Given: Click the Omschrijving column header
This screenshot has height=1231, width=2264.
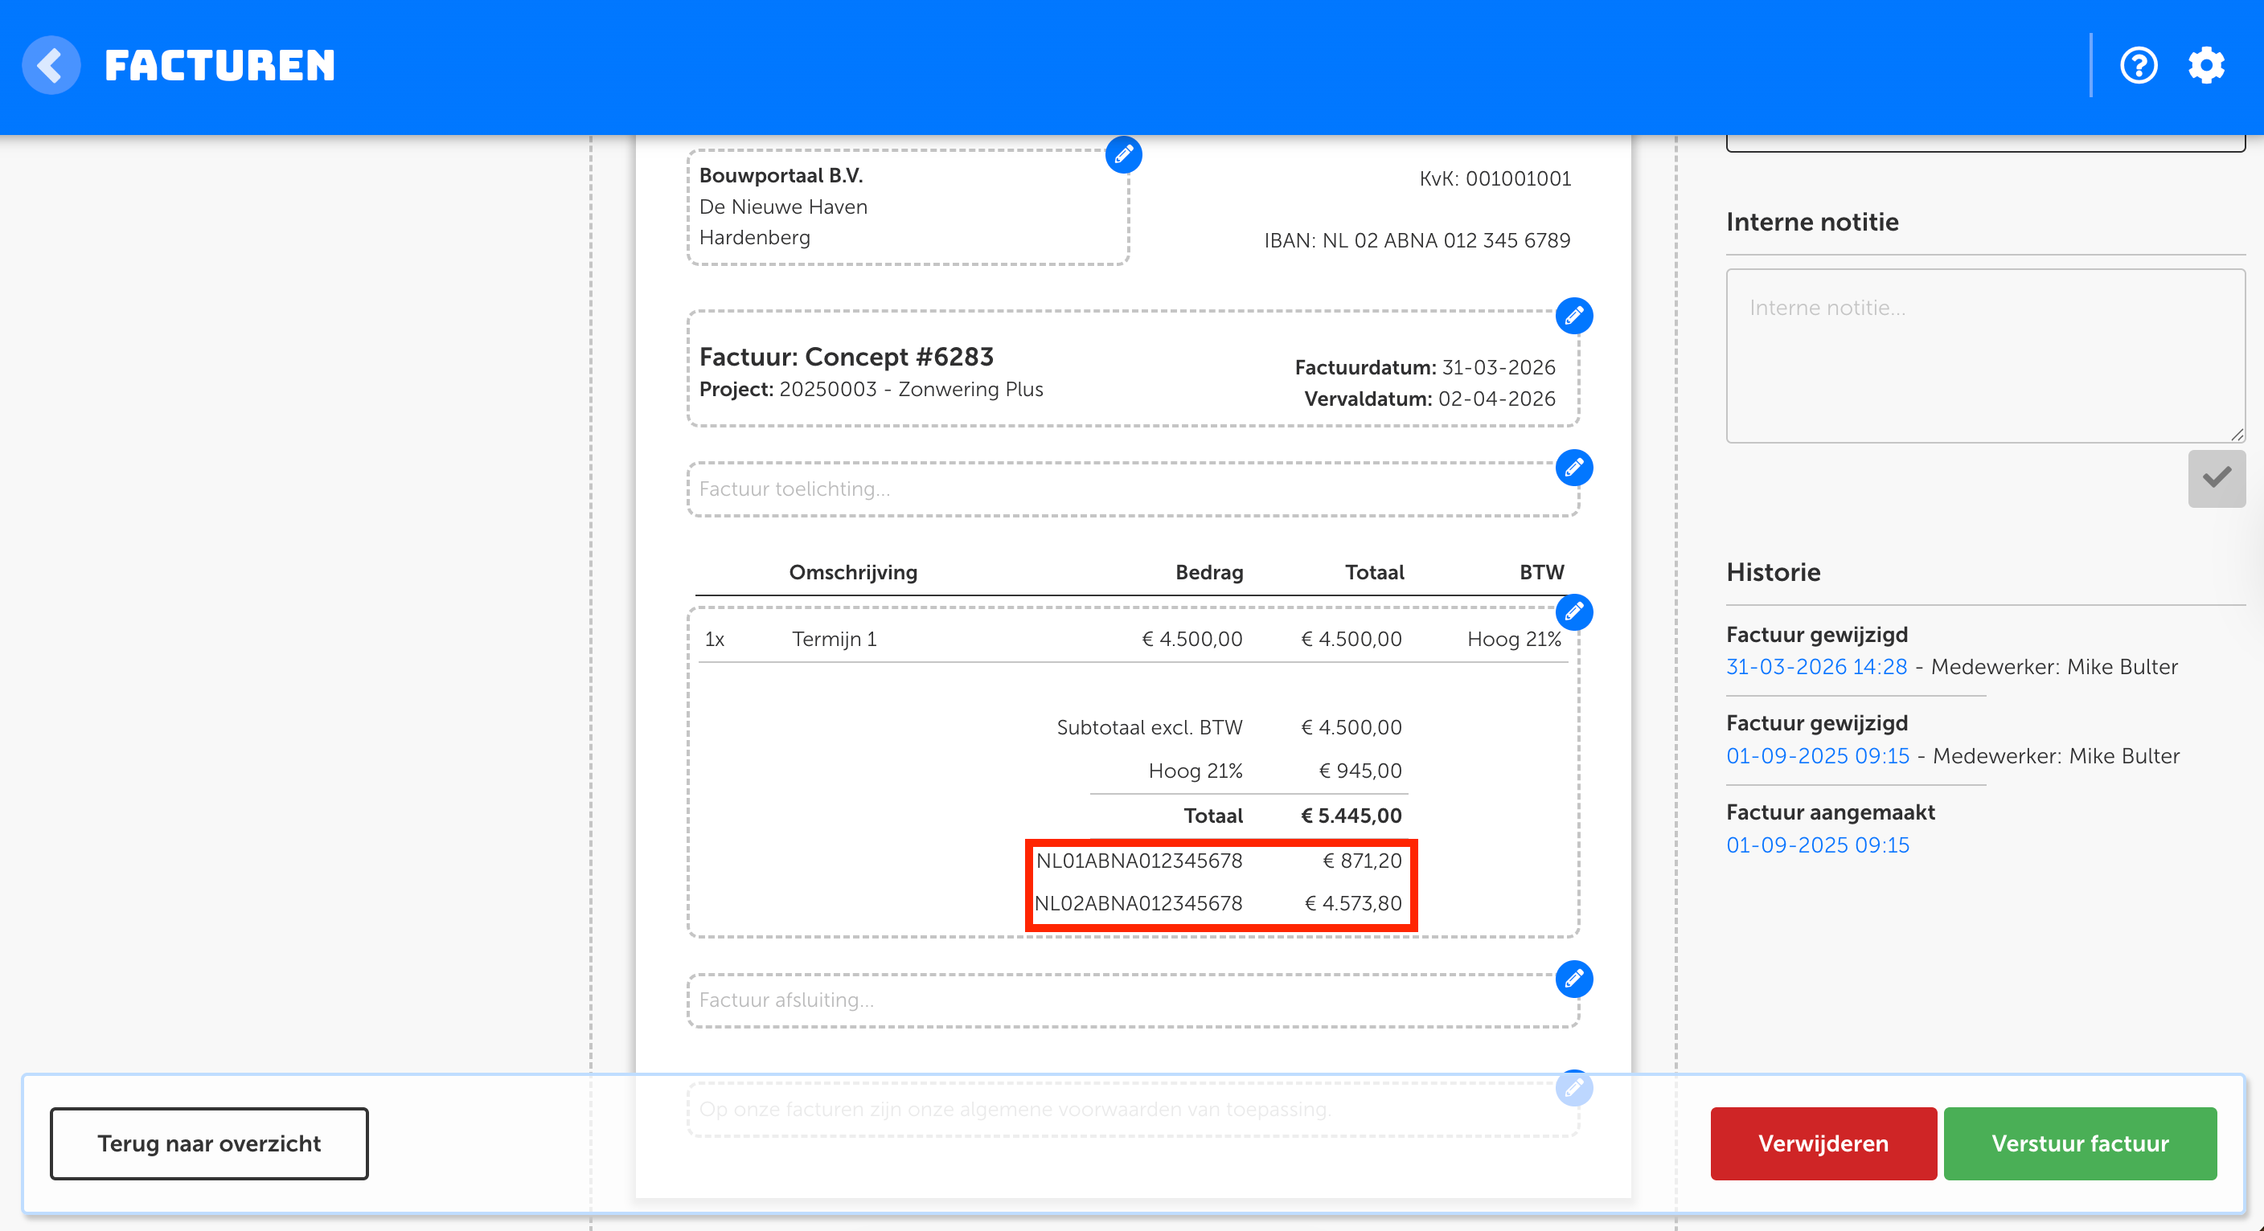Looking at the screenshot, I should [x=852, y=573].
